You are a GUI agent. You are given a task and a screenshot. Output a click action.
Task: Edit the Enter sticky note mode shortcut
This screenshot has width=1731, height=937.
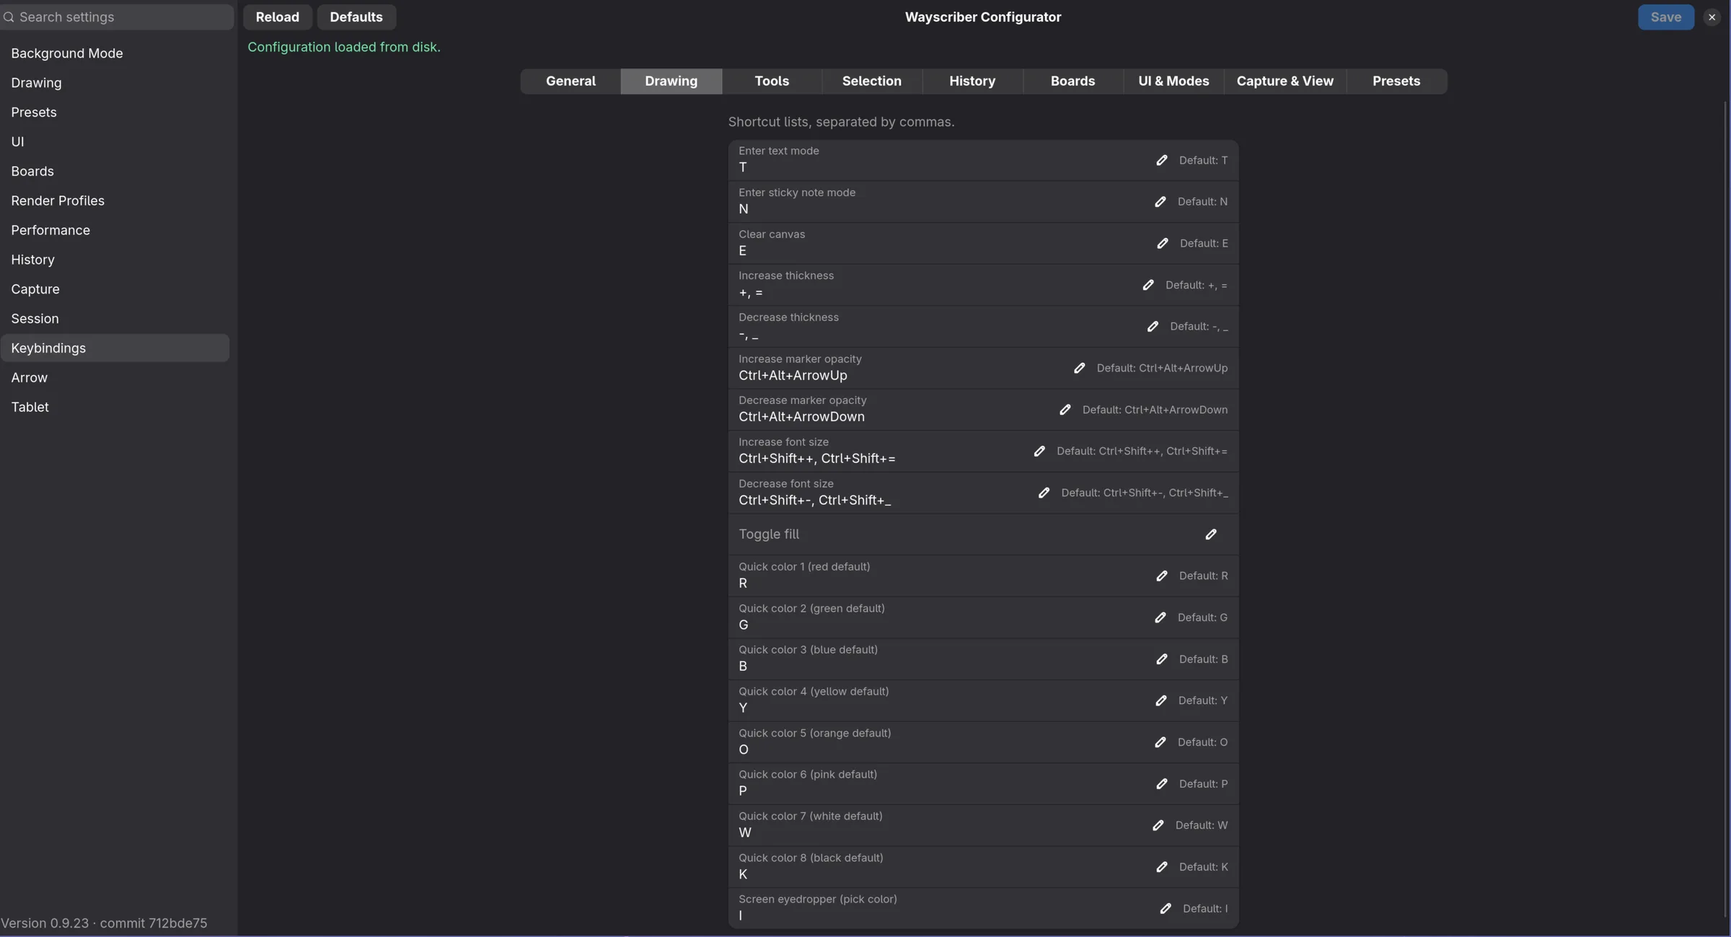(1160, 202)
